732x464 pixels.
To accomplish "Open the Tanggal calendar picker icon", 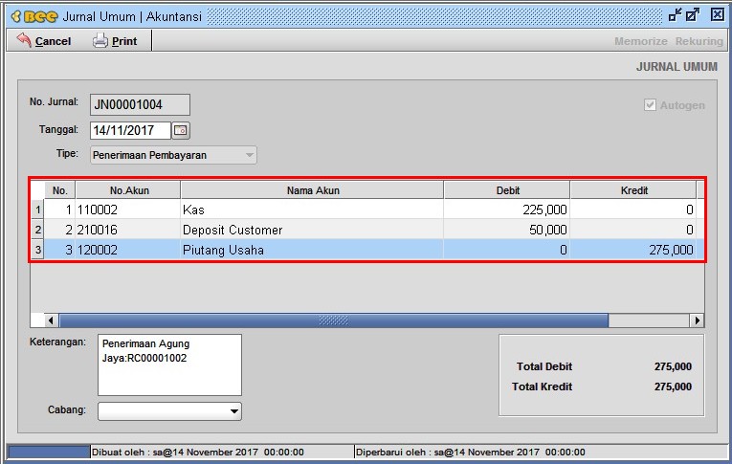I will coord(181,130).
